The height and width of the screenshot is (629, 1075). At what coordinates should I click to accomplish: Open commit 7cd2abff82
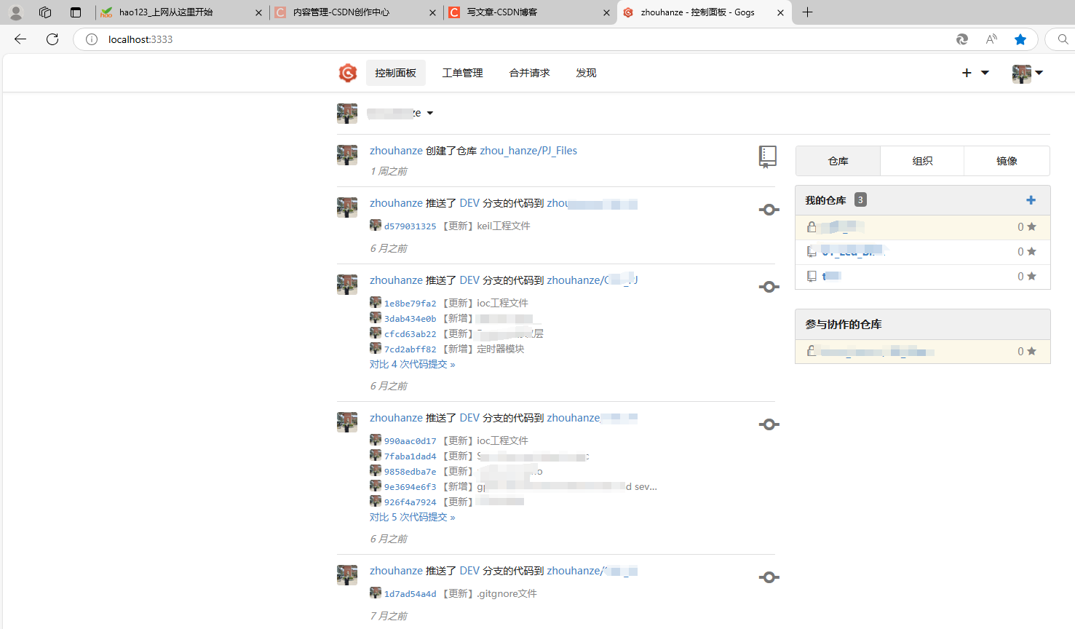[410, 349]
